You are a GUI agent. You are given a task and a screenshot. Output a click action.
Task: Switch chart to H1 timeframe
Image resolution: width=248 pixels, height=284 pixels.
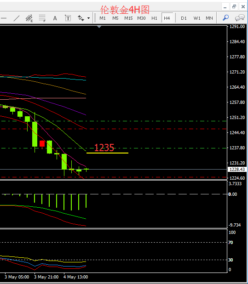[x=154, y=18]
